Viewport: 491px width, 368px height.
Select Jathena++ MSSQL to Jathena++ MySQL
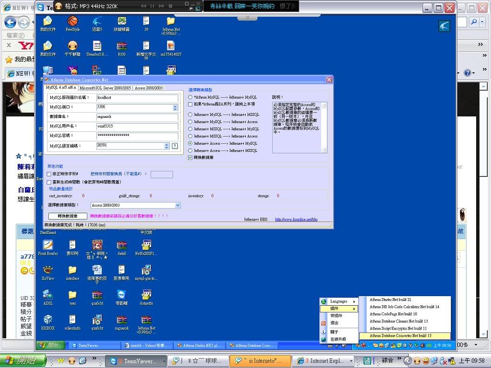point(190,129)
